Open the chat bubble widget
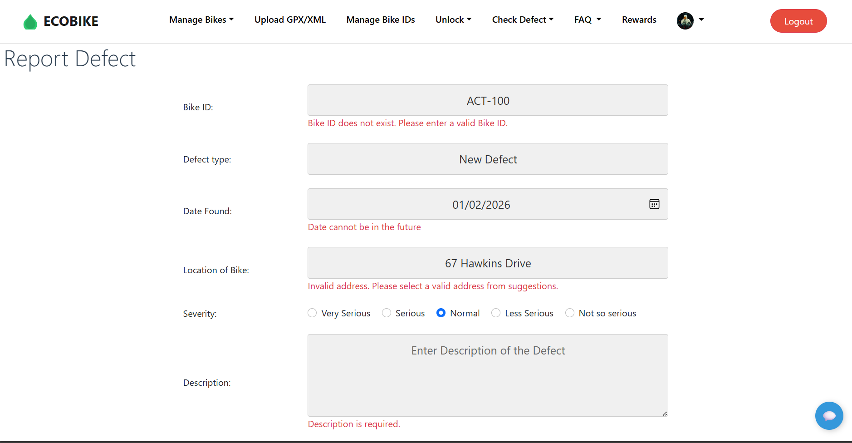This screenshot has width=852, height=443. [829, 415]
